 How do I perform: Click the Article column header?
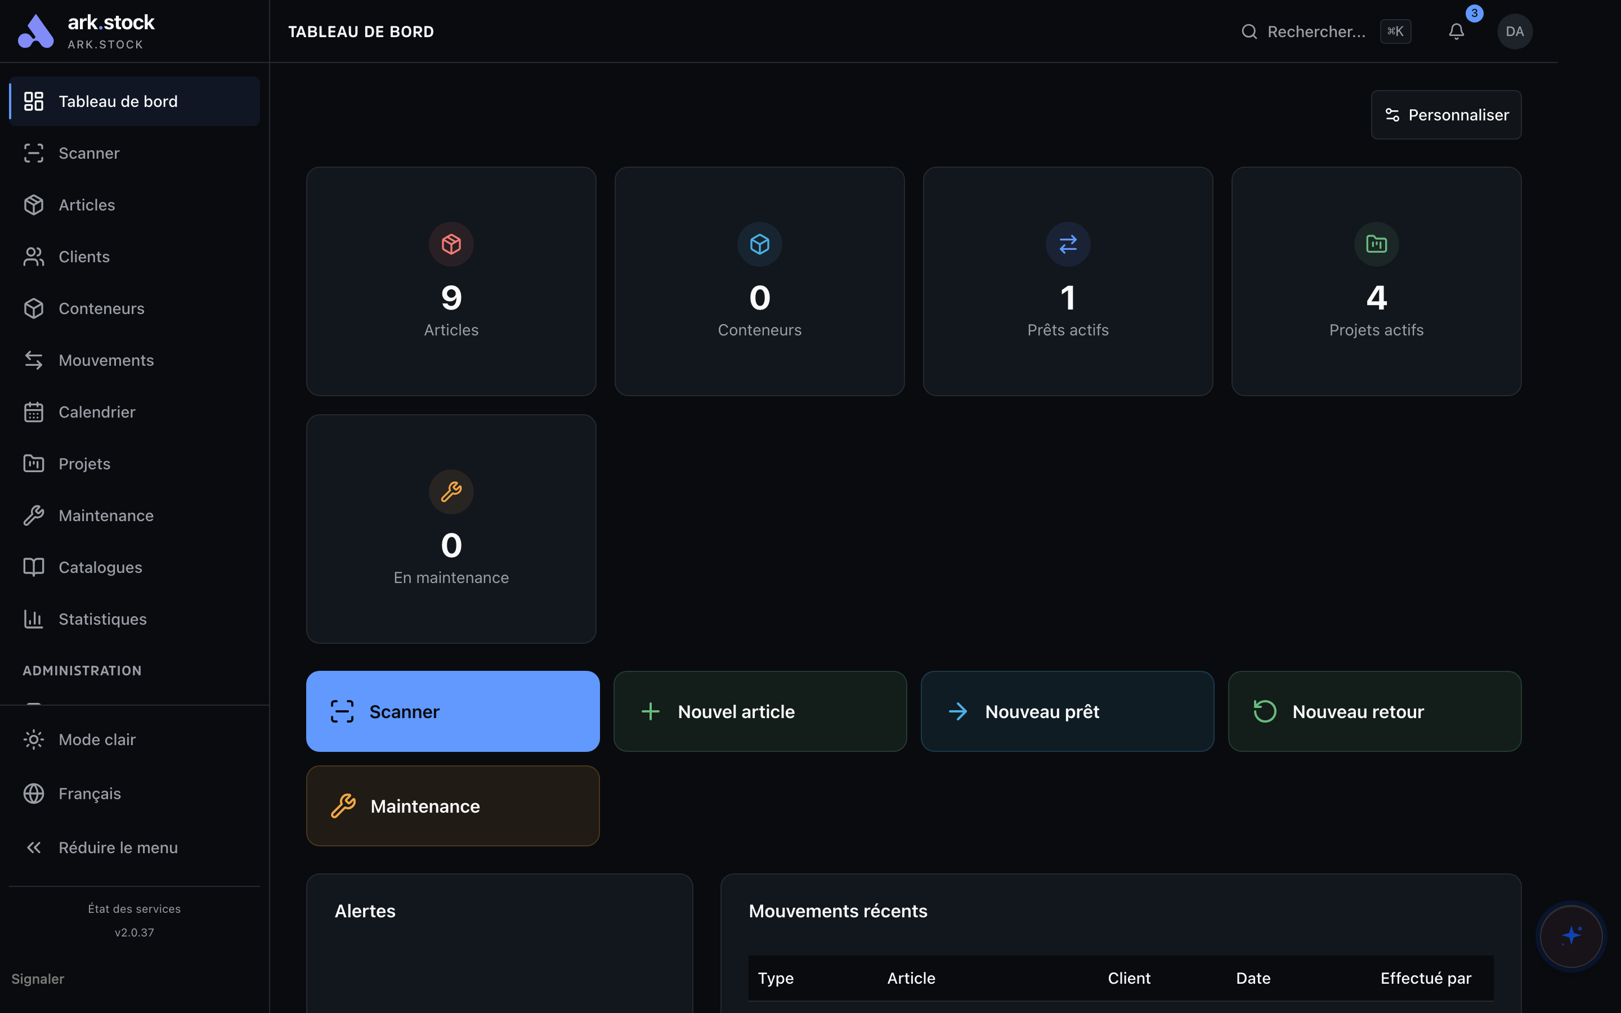[x=911, y=978]
